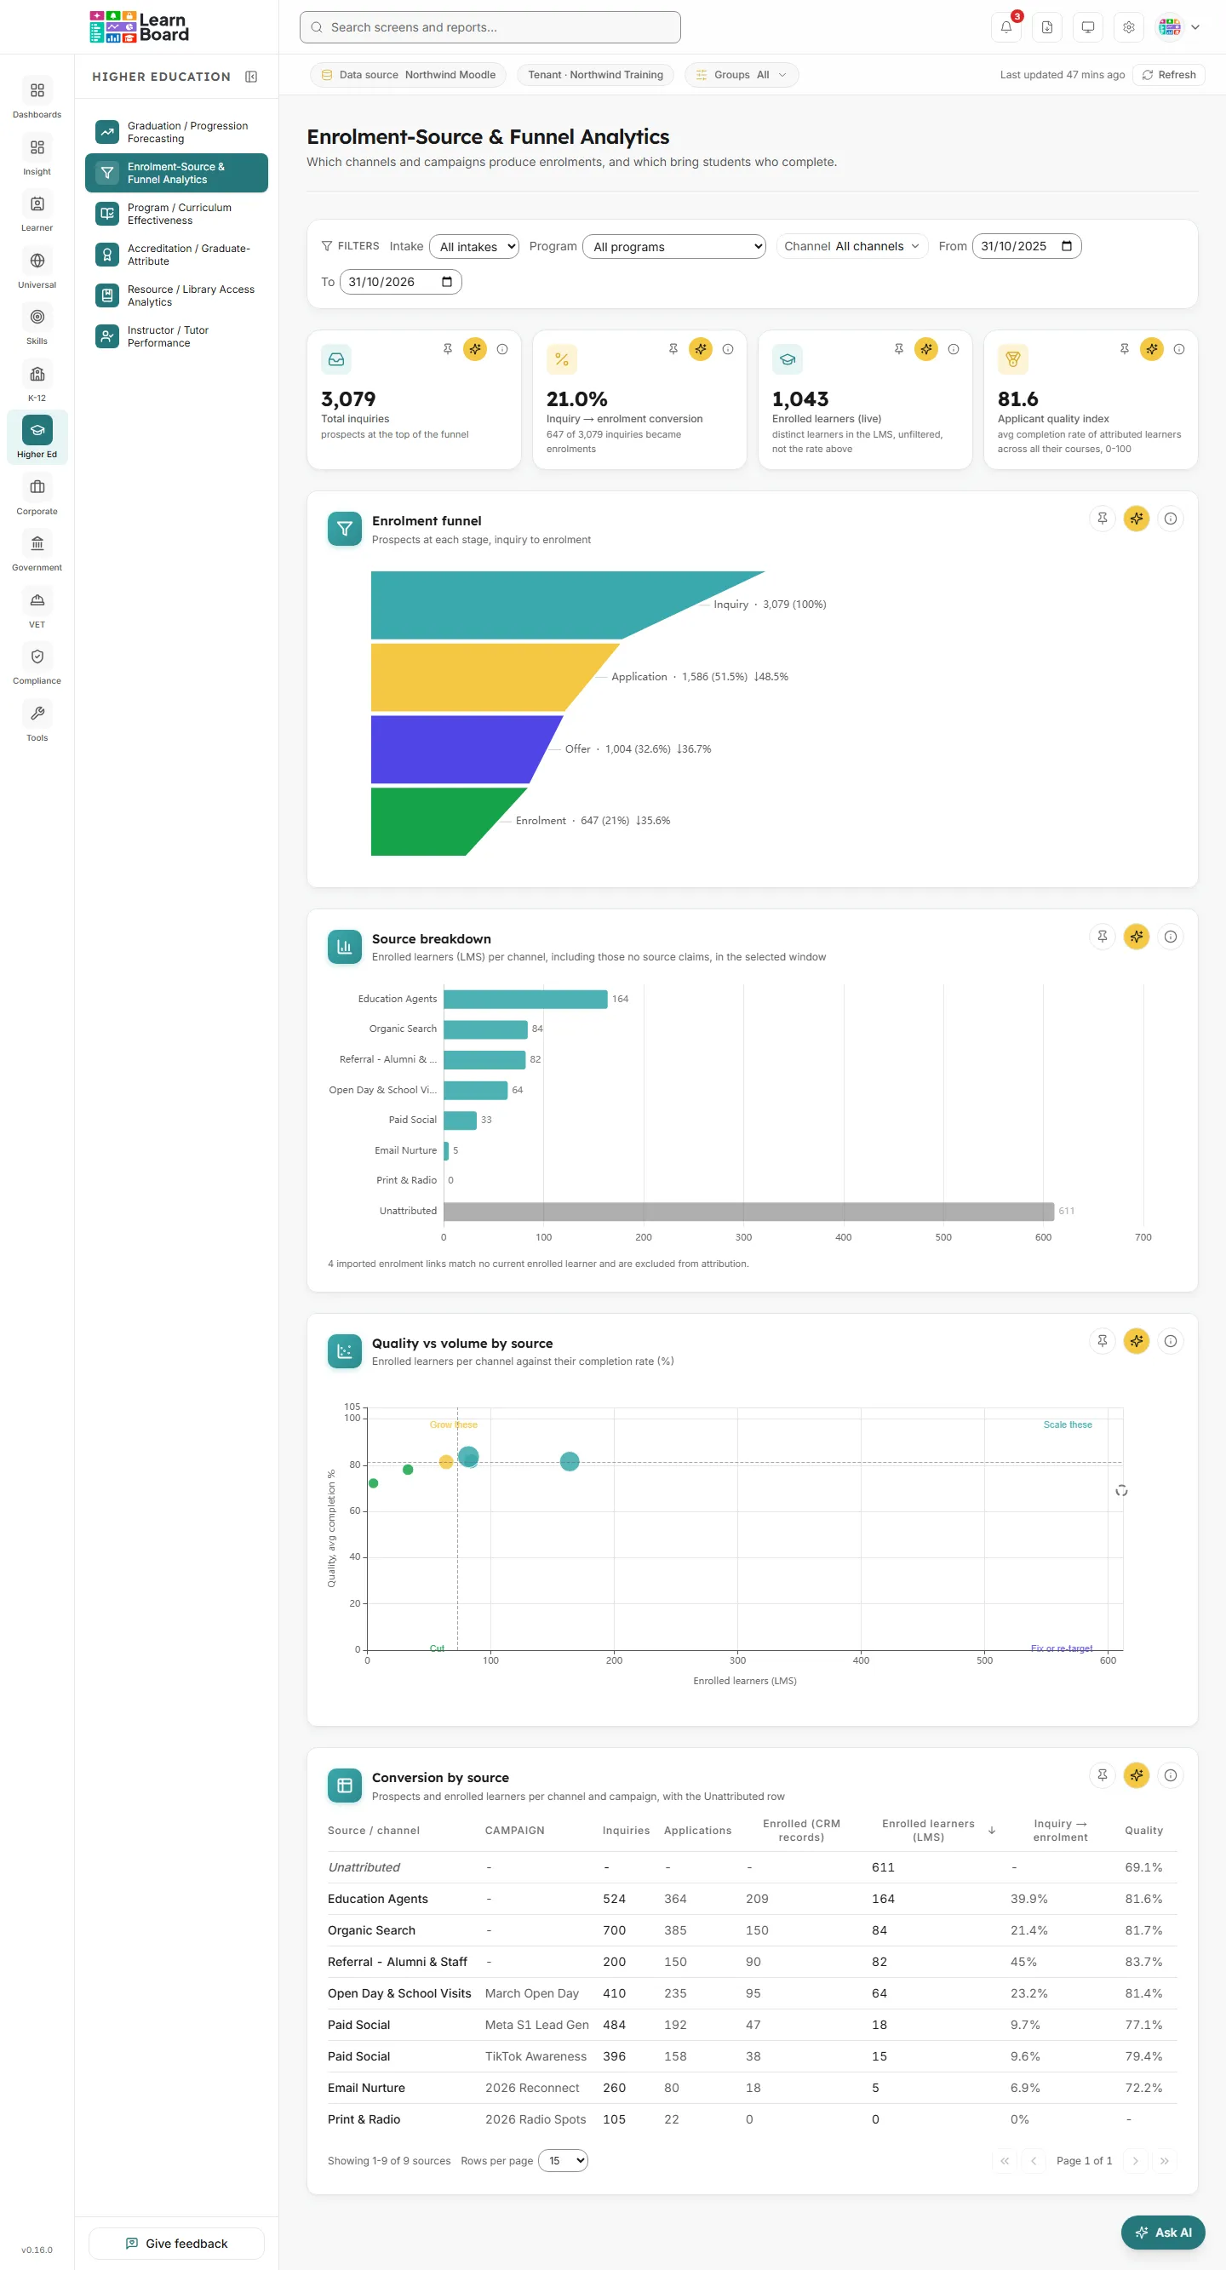Viewport: 1226px width, 2270px height.
Task: Open Program / Curriculum Effectiveness
Action: coord(176,214)
